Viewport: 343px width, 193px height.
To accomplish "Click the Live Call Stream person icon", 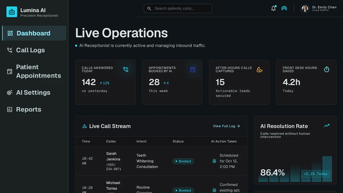I will 85,126.
